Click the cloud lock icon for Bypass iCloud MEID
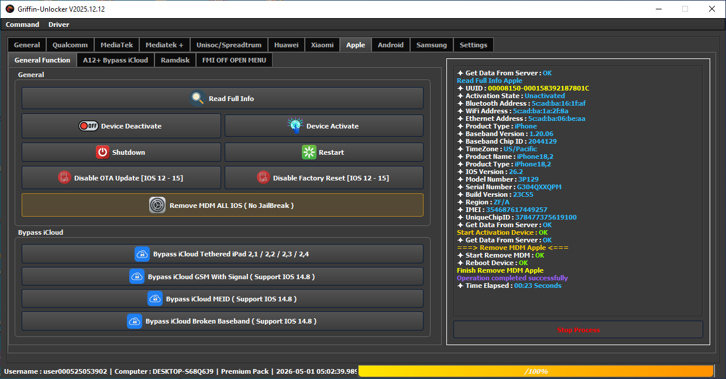 point(155,299)
